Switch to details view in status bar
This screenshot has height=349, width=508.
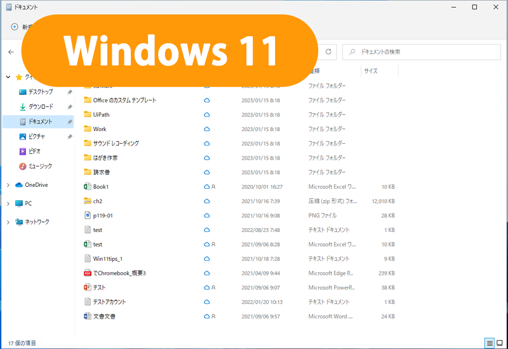click(x=490, y=343)
